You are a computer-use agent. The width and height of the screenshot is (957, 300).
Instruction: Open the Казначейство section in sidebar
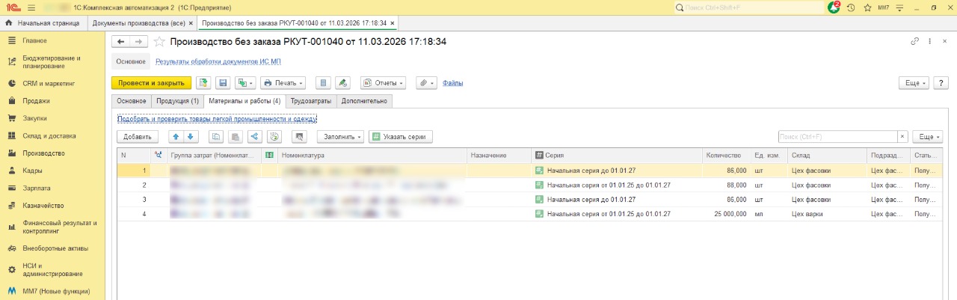43,206
